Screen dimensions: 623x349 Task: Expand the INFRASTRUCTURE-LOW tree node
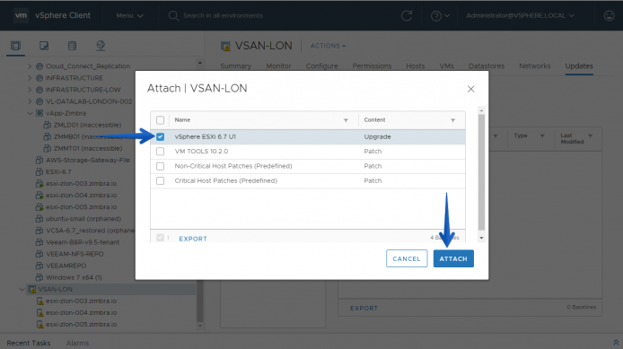(x=30, y=90)
